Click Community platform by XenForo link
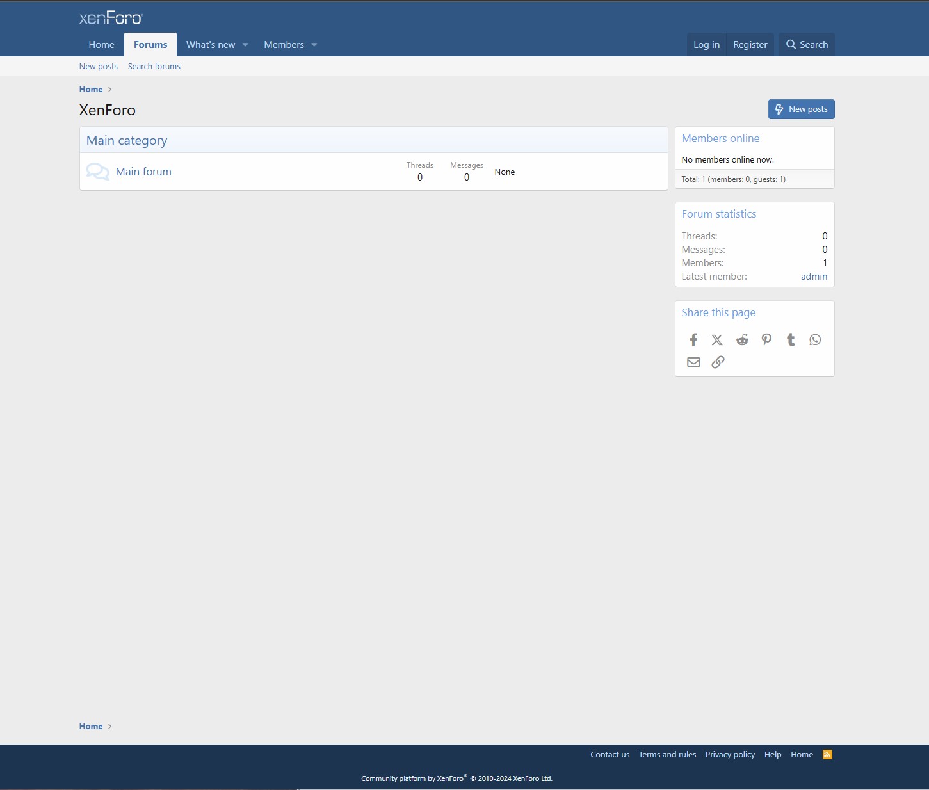The height and width of the screenshot is (790, 929). pos(456,778)
